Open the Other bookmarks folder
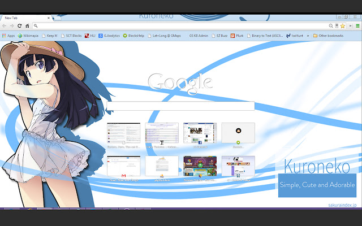Image resolution: width=362 pixels, height=226 pixels. tap(328, 36)
